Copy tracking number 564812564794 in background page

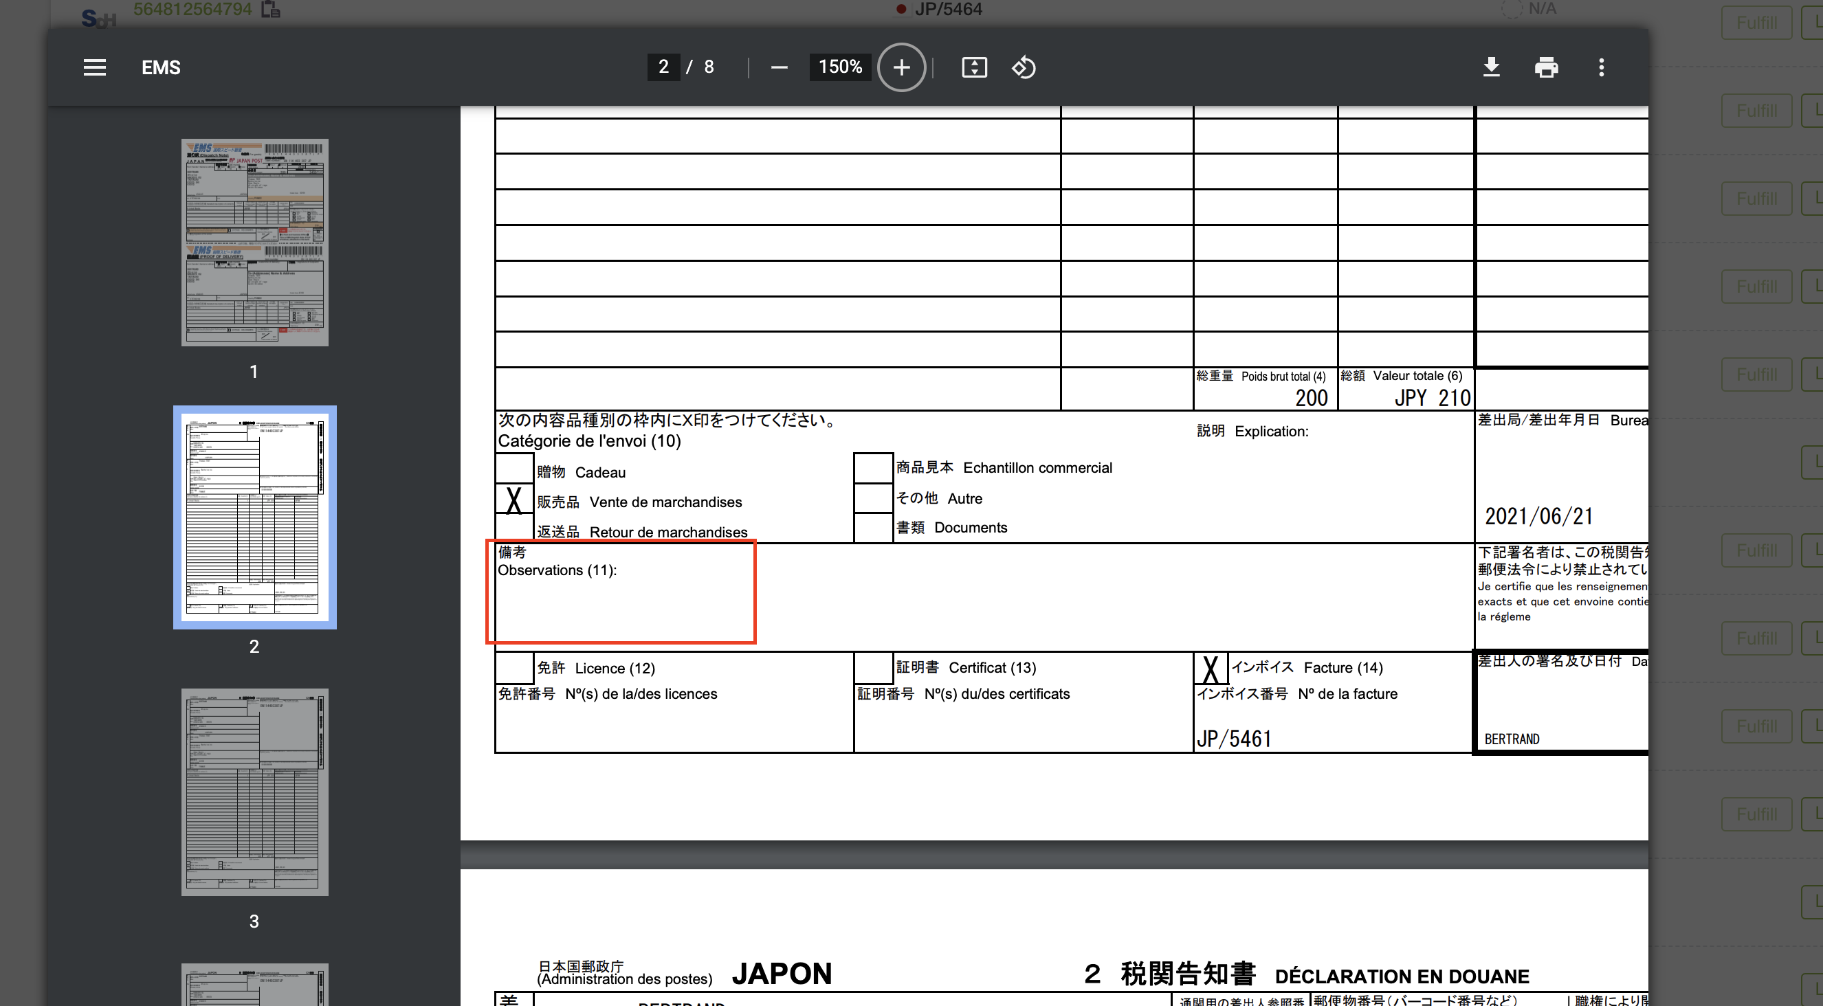coord(271,9)
